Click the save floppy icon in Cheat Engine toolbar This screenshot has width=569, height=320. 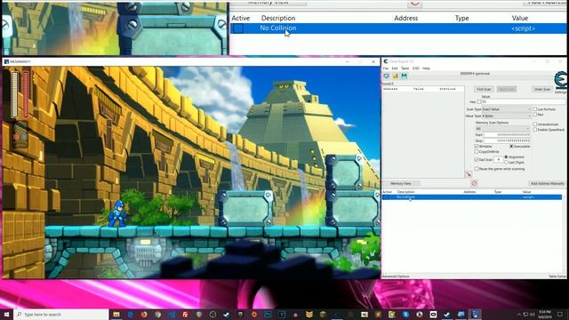coord(404,76)
